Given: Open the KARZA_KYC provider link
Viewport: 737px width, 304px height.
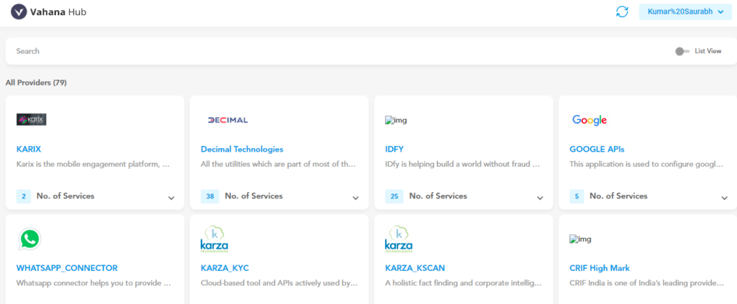Looking at the screenshot, I should [x=225, y=268].
